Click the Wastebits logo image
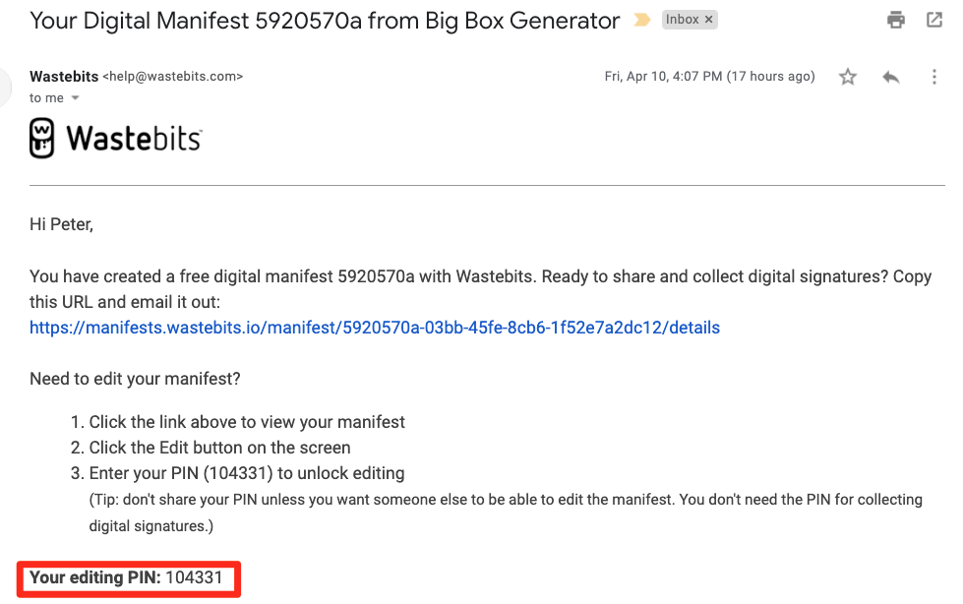Viewport: 963px width, 604px height. [115, 139]
